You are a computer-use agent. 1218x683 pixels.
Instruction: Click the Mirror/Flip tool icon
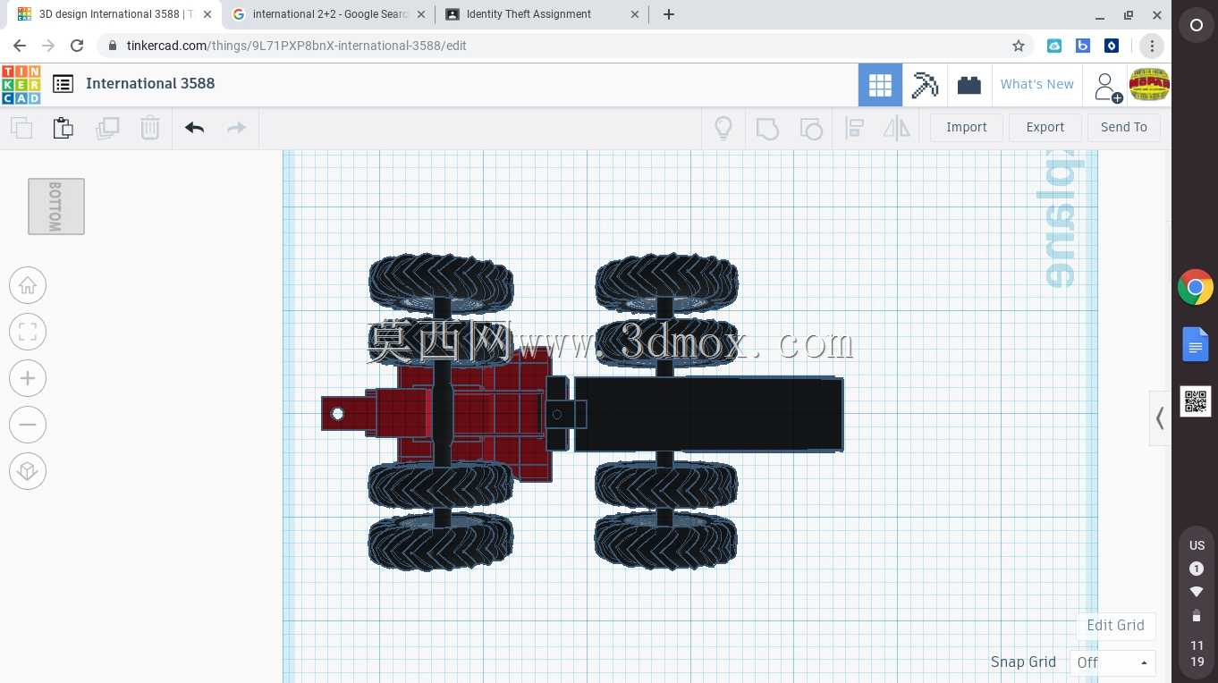pyautogui.click(x=896, y=128)
